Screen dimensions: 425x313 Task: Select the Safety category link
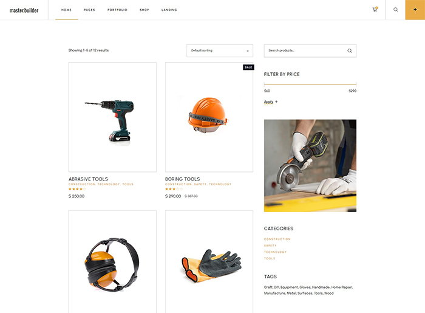point(270,246)
